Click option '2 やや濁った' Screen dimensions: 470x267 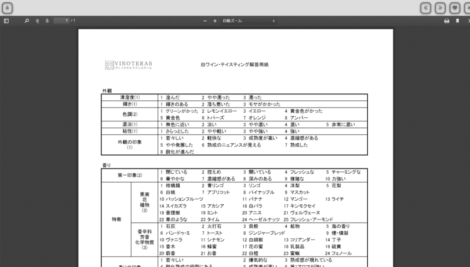tap(216, 97)
